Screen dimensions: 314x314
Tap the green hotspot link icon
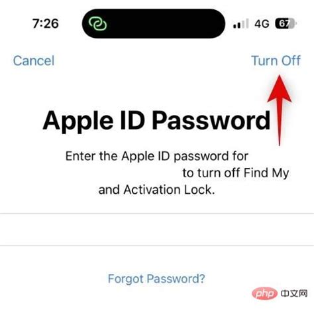97,23
